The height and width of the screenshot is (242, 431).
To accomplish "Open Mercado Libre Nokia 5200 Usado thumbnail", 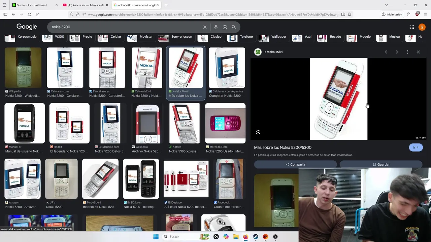I will tap(225, 123).
